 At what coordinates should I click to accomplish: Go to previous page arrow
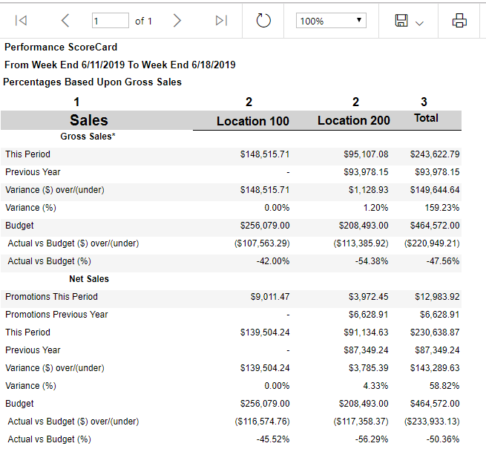coord(65,21)
